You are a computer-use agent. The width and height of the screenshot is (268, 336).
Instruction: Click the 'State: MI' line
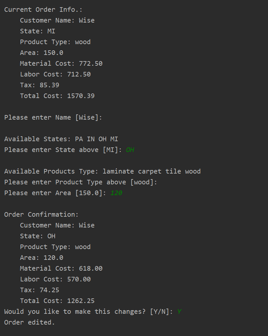(x=38, y=31)
